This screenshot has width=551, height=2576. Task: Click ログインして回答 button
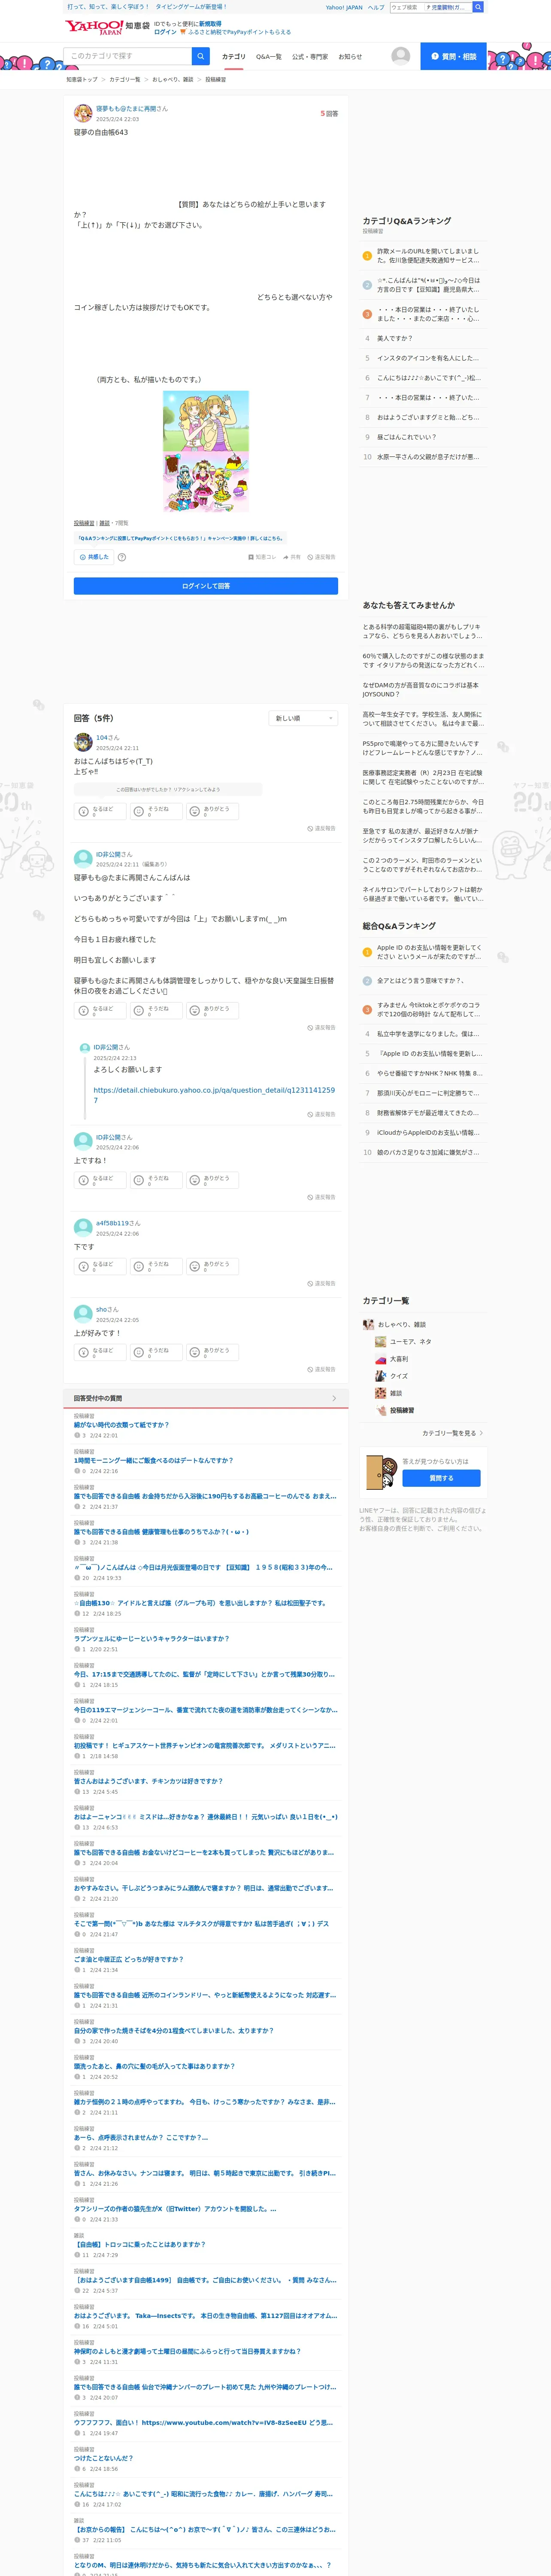[206, 586]
